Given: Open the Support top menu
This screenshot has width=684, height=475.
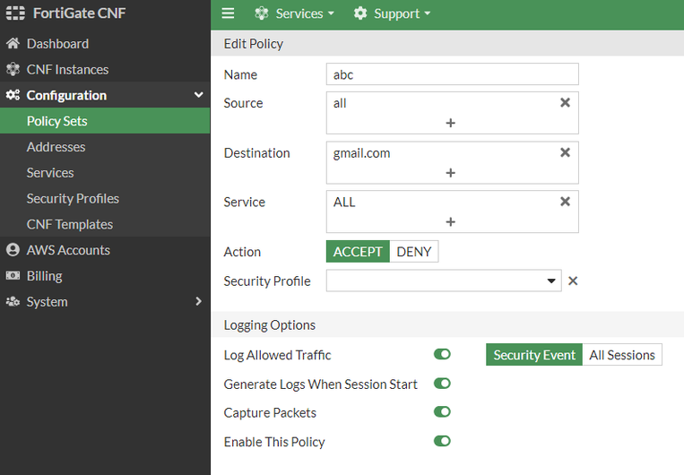Looking at the screenshot, I should pyautogui.click(x=392, y=13).
